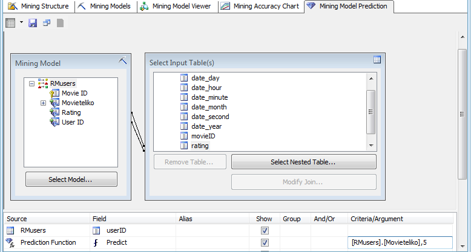Screen dimensions: 471x252
Task: Select the Movieteliko column in the model tree
Action: (78, 103)
